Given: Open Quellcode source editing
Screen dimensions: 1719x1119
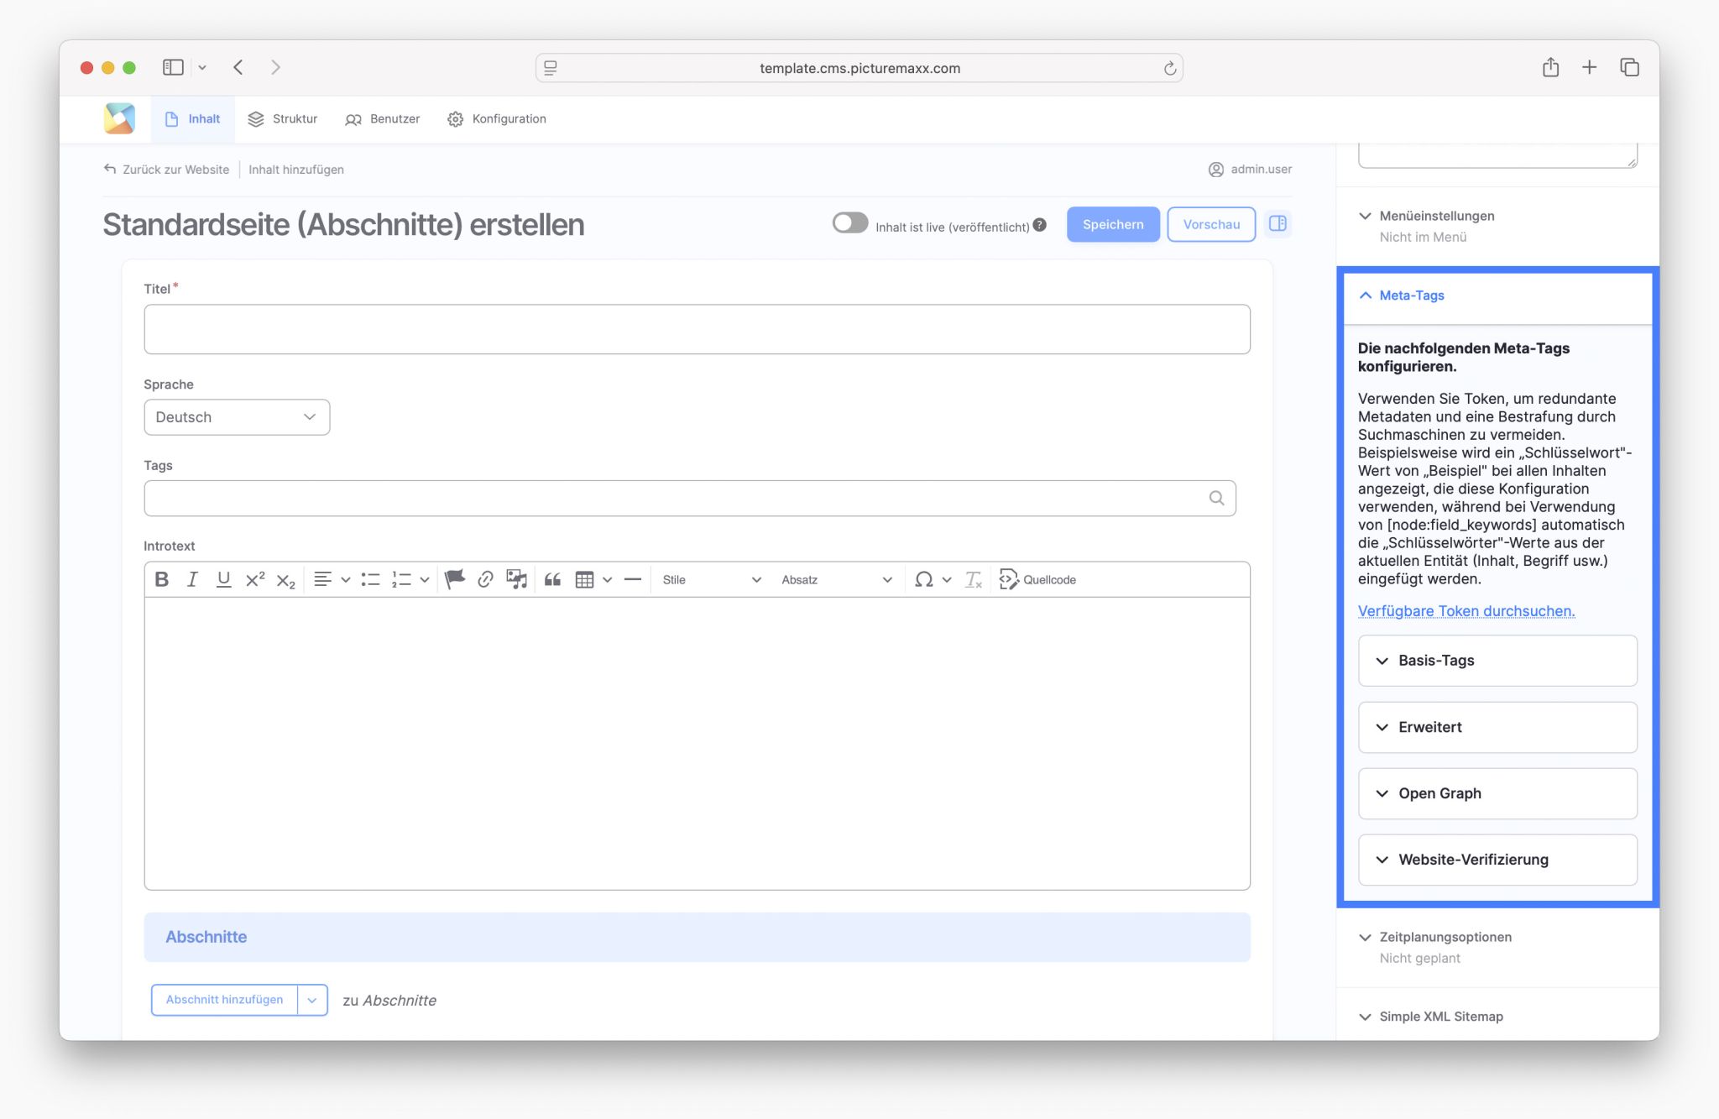Looking at the screenshot, I should coord(1037,579).
